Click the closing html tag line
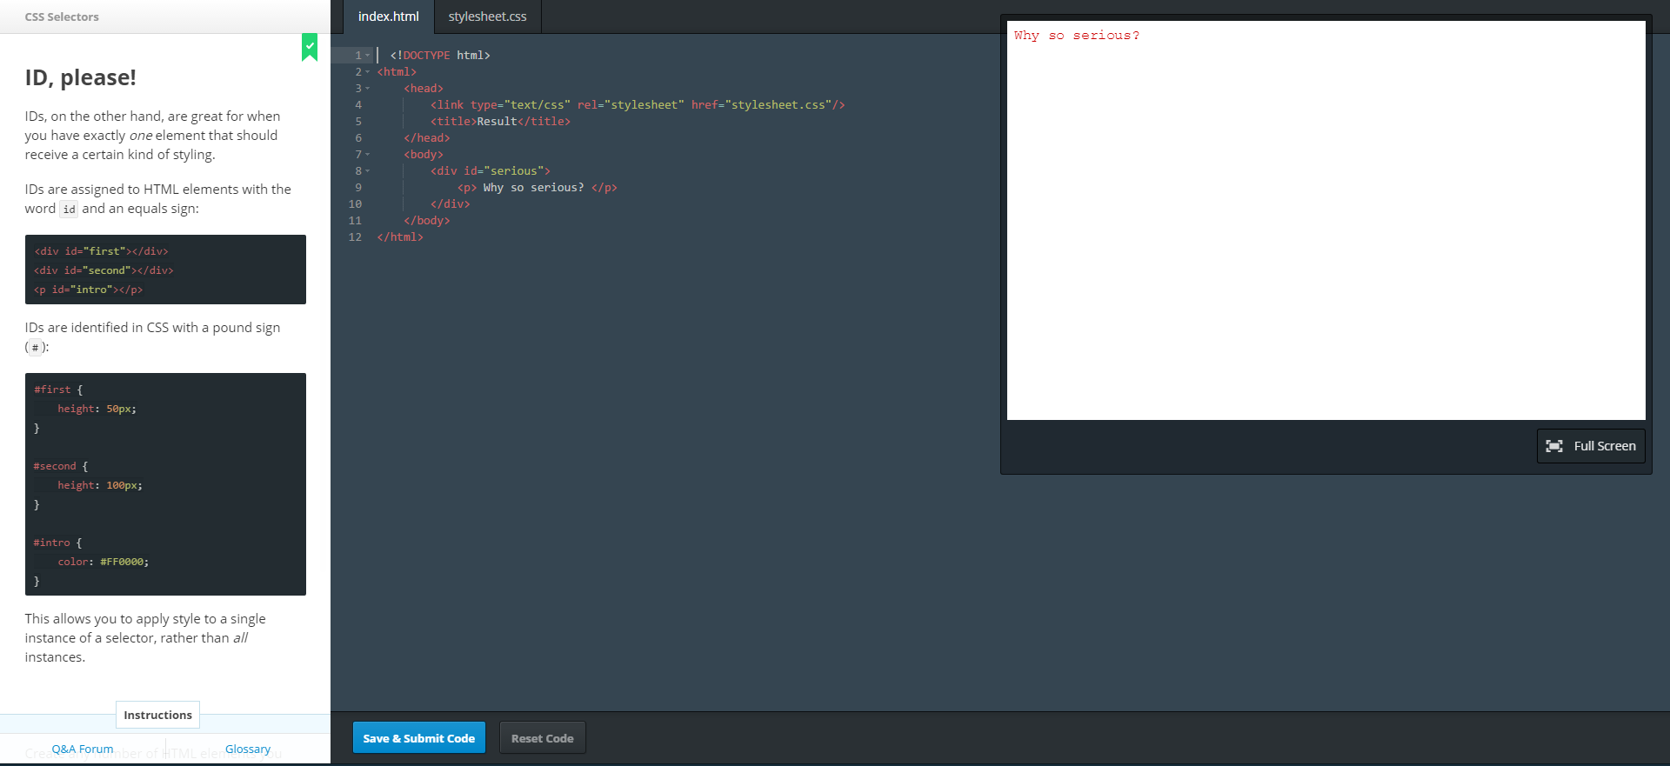 pyautogui.click(x=400, y=237)
